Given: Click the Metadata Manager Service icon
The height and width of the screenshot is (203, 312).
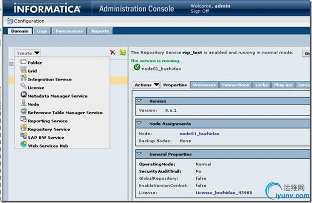Looking at the screenshot, I should (24, 94).
